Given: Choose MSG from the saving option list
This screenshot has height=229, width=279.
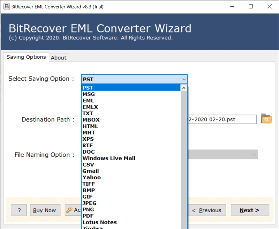Looking at the screenshot, I should click(89, 94).
